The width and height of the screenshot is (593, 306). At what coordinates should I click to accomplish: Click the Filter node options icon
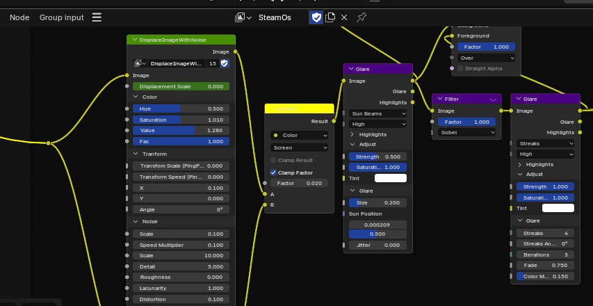click(493, 99)
